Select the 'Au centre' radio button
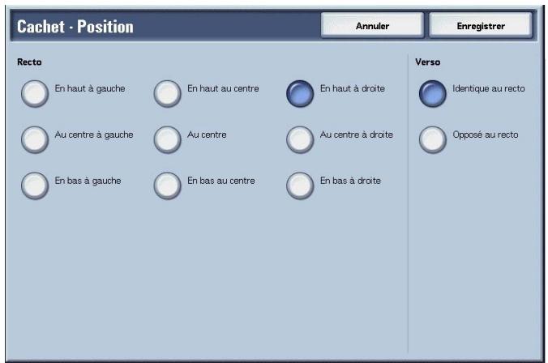 [x=168, y=140]
